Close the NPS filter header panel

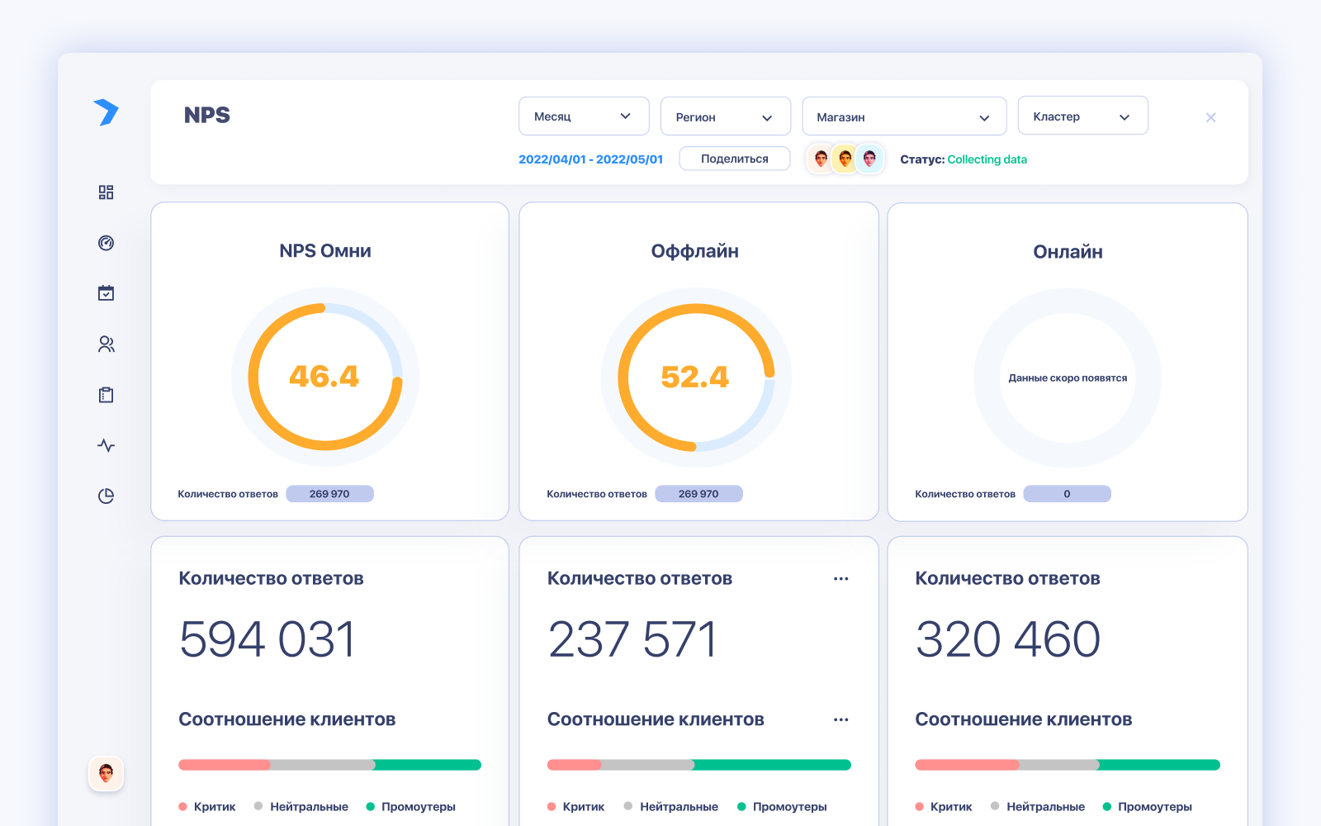click(x=1210, y=117)
